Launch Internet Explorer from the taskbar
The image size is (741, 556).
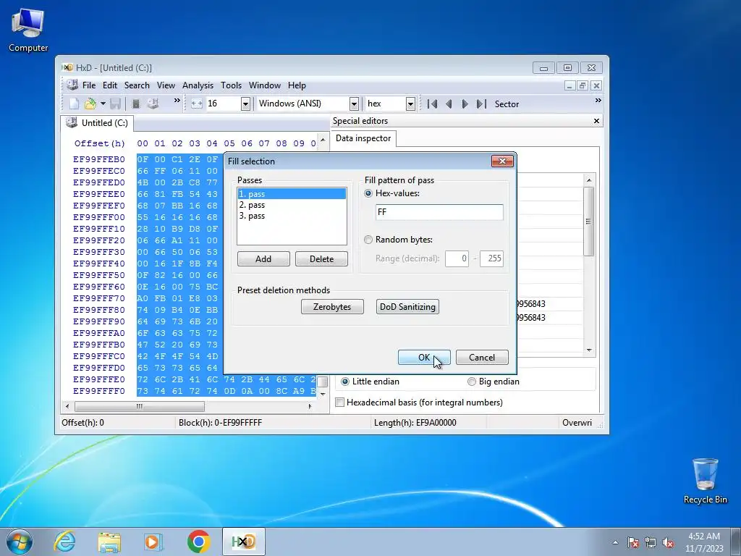click(x=64, y=542)
